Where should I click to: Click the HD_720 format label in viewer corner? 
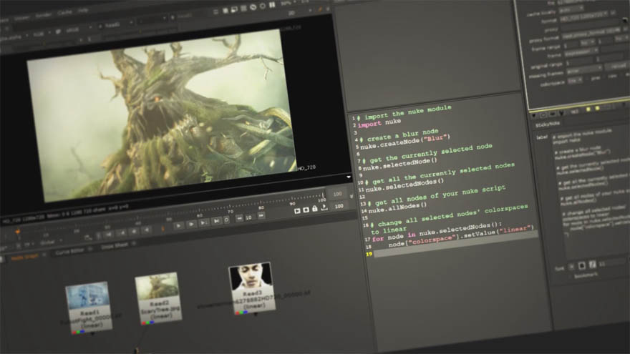pyautogui.click(x=306, y=168)
